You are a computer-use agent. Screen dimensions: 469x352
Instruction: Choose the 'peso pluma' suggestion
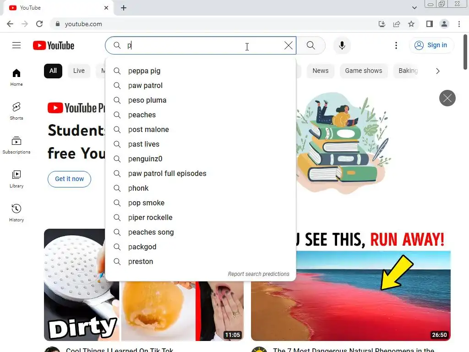201,100
